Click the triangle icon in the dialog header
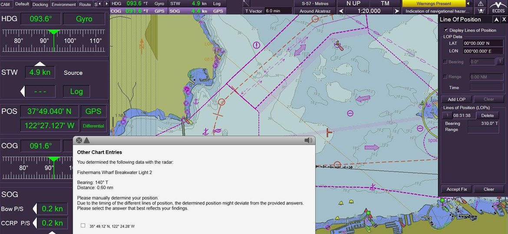This screenshot has width=508, height=234. click(x=86, y=140)
